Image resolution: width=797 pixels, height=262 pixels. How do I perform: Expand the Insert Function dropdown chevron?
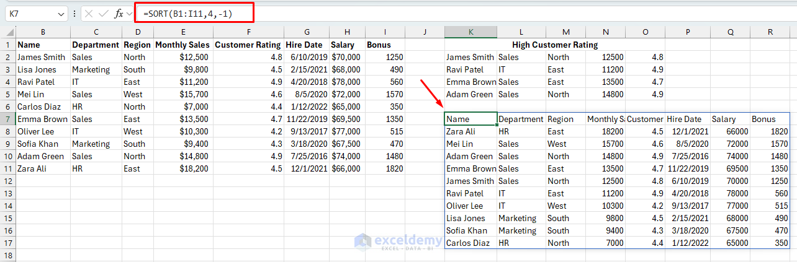point(128,14)
